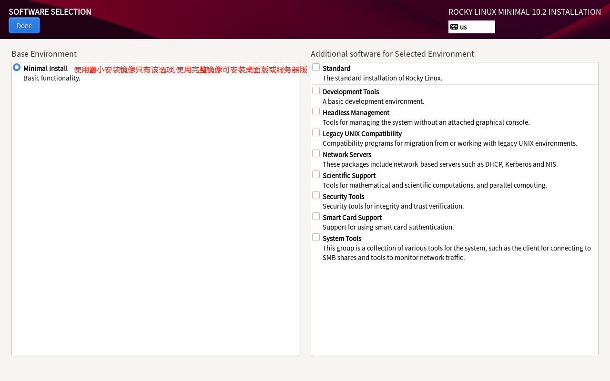Image resolution: width=610 pixels, height=381 pixels.
Task: Open the 'us' keyboard layout indicator
Action: [x=472, y=27]
